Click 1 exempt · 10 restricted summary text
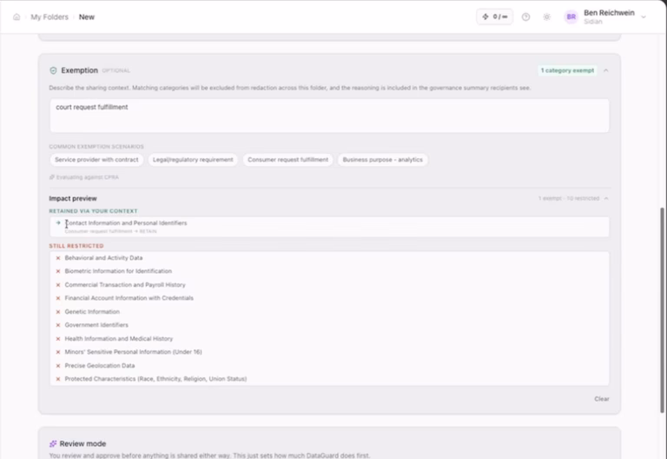This screenshot has width=667, height=459. [x=569, y=198]
